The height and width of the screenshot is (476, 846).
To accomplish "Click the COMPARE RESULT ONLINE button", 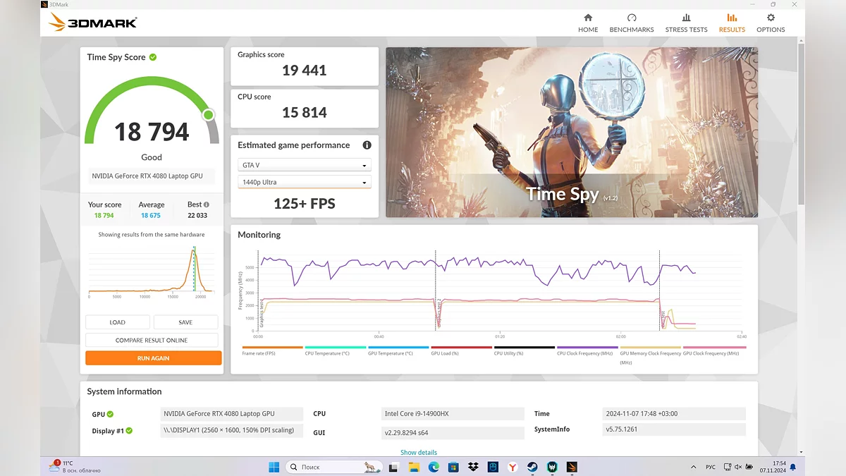I will tap(152, 340).
